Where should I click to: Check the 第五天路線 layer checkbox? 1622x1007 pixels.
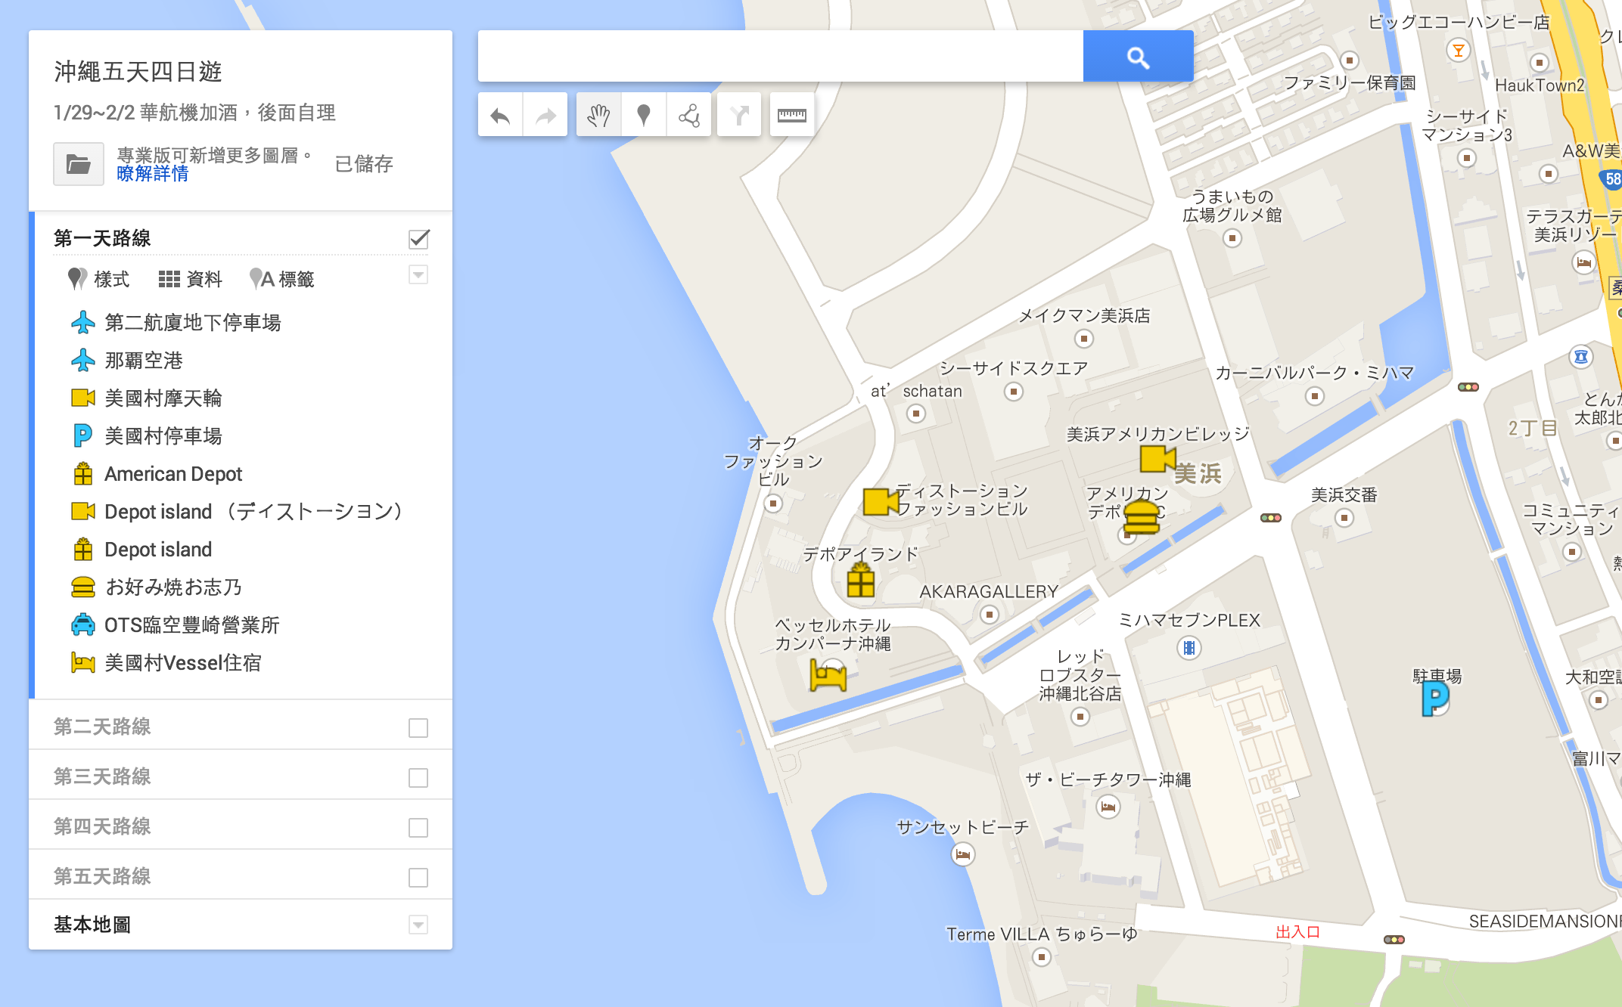[x=418, y=877]
